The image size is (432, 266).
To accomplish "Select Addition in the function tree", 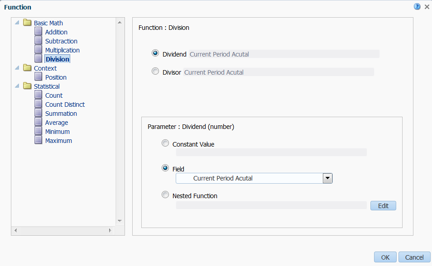I will coord(56,32).
